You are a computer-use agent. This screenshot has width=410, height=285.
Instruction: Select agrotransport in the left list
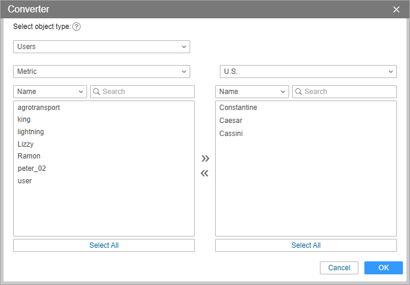[x=39, y=108]
